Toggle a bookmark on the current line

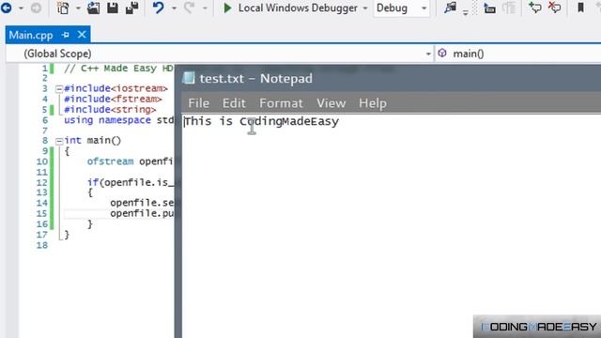(580, 8)
